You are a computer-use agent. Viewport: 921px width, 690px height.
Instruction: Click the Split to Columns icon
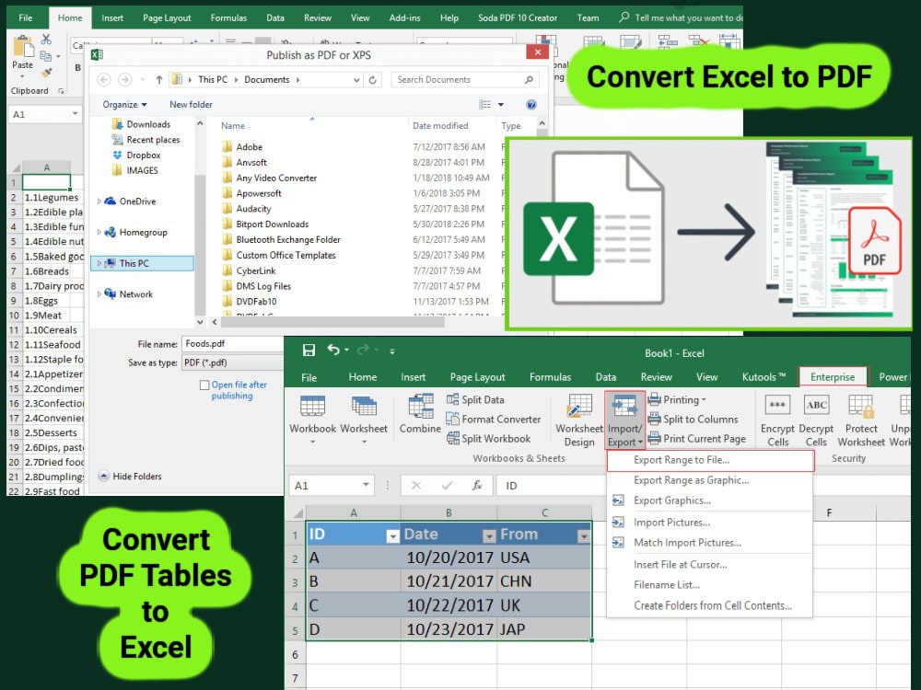tap(654, 419)
